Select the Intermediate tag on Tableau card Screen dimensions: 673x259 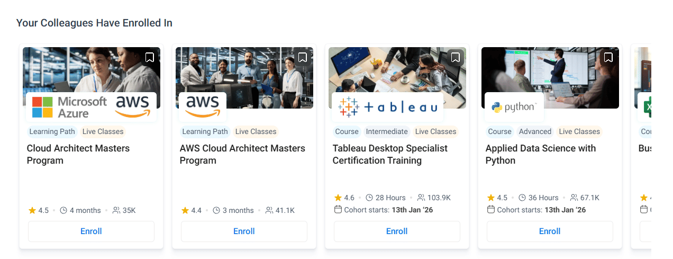[x=387, y=131]
